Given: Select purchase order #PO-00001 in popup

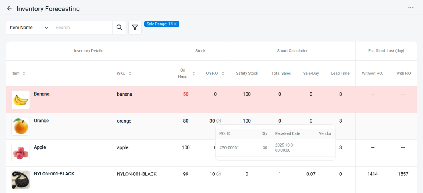Looking at the screenshot, I should coord(229,148).
